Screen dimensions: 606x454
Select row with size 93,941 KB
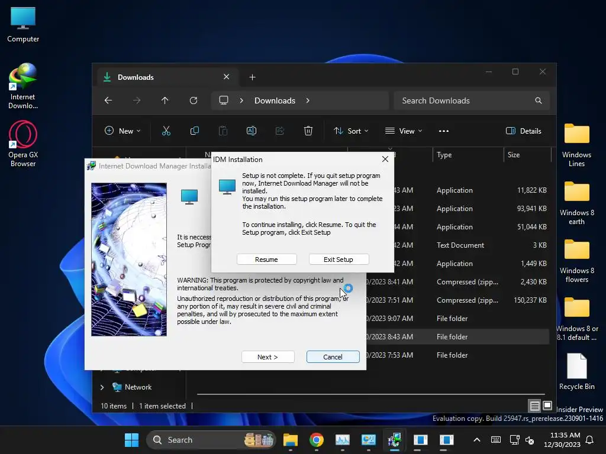472,209
